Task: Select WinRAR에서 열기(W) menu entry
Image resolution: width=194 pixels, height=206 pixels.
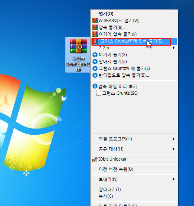Action: coord(134,21)
